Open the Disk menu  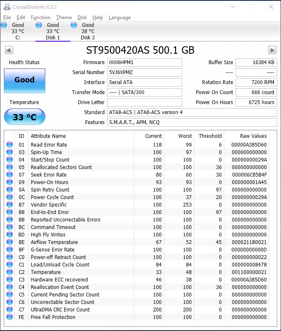tap(82, 17)
